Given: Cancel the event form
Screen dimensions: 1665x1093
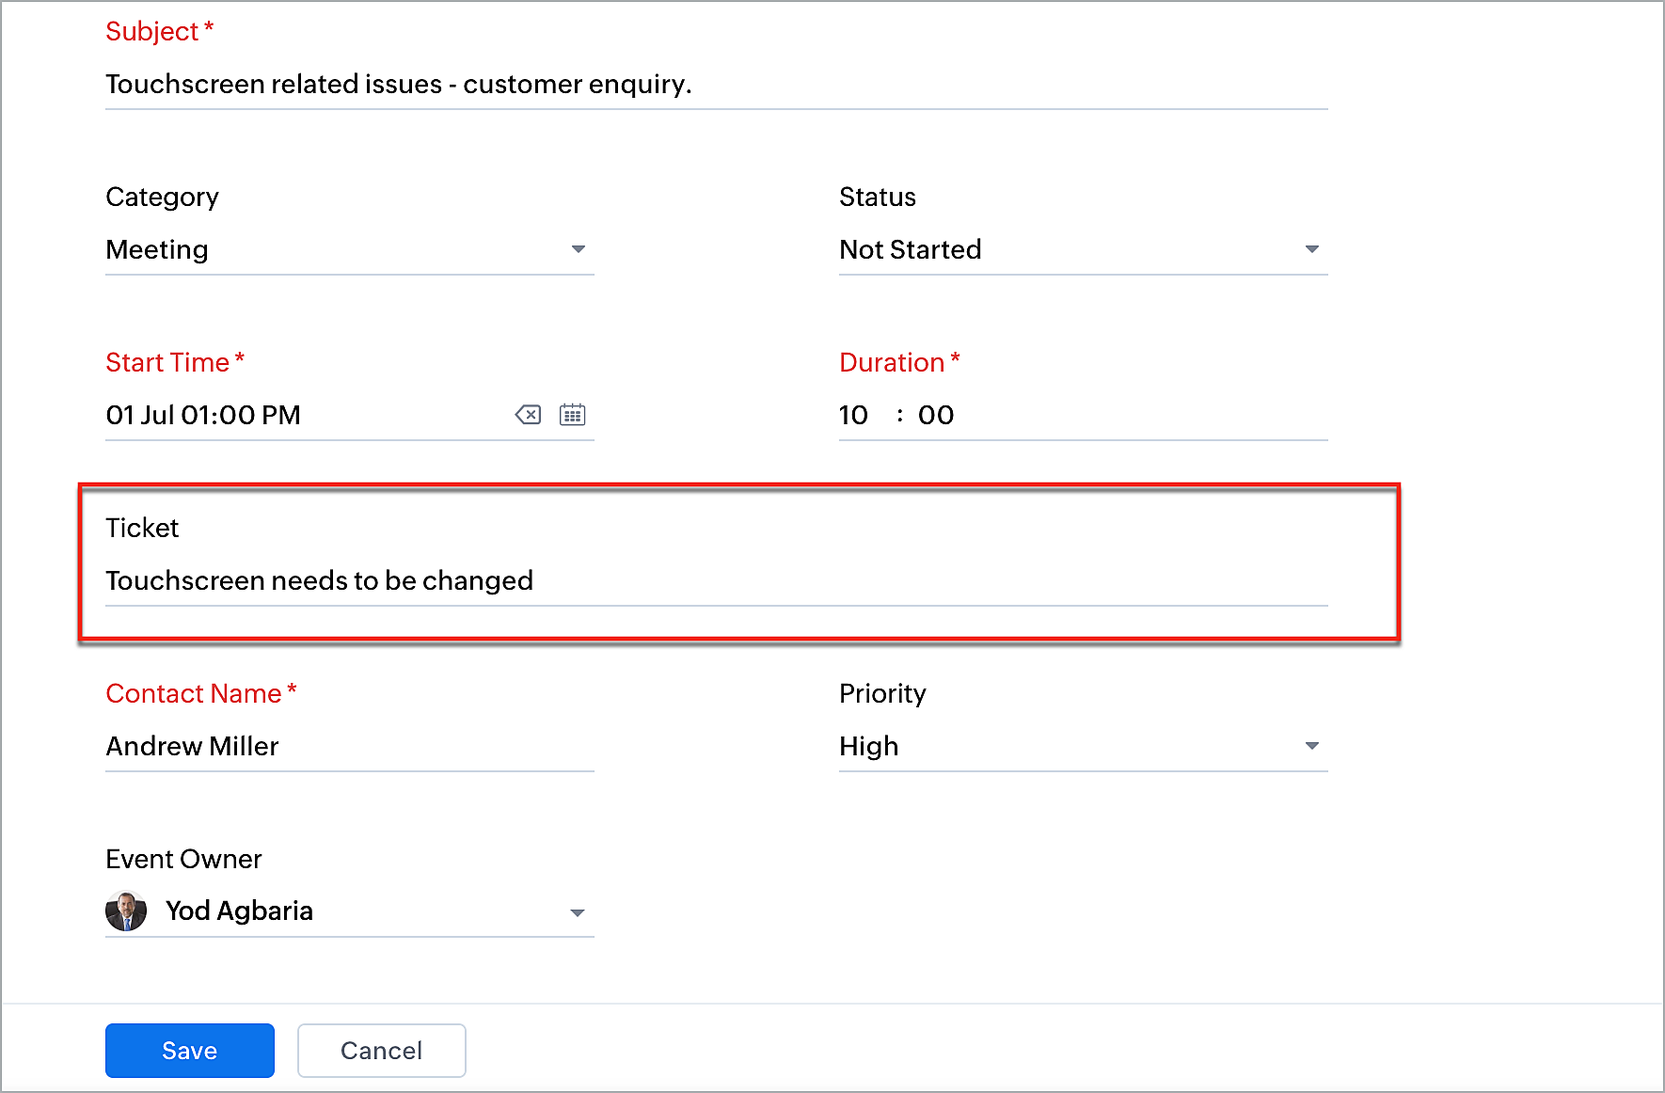Looking at the screenshot, I should point(382,1051).
